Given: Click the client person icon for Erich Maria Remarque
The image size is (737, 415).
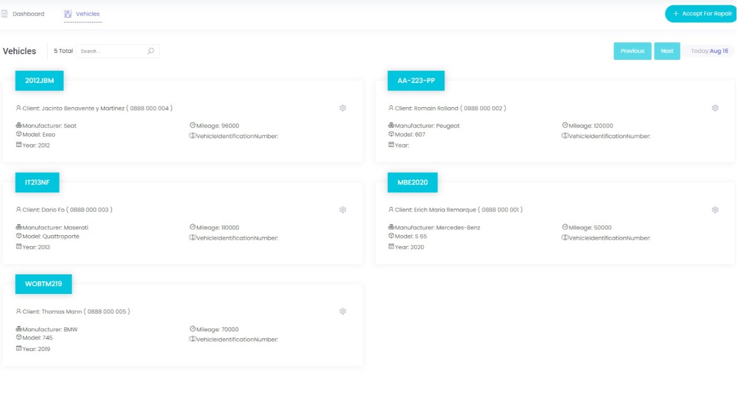Looking at the screenshot, I should coord(391,210).
